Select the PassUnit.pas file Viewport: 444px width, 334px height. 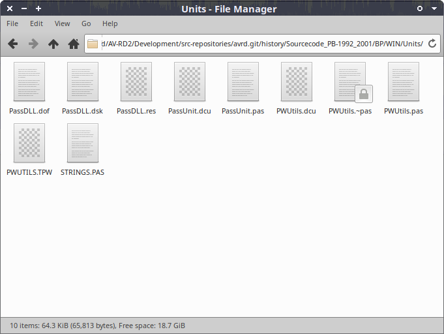coord(243,82)
